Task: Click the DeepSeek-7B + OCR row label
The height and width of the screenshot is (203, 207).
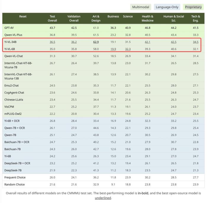Action: [17, 163]
